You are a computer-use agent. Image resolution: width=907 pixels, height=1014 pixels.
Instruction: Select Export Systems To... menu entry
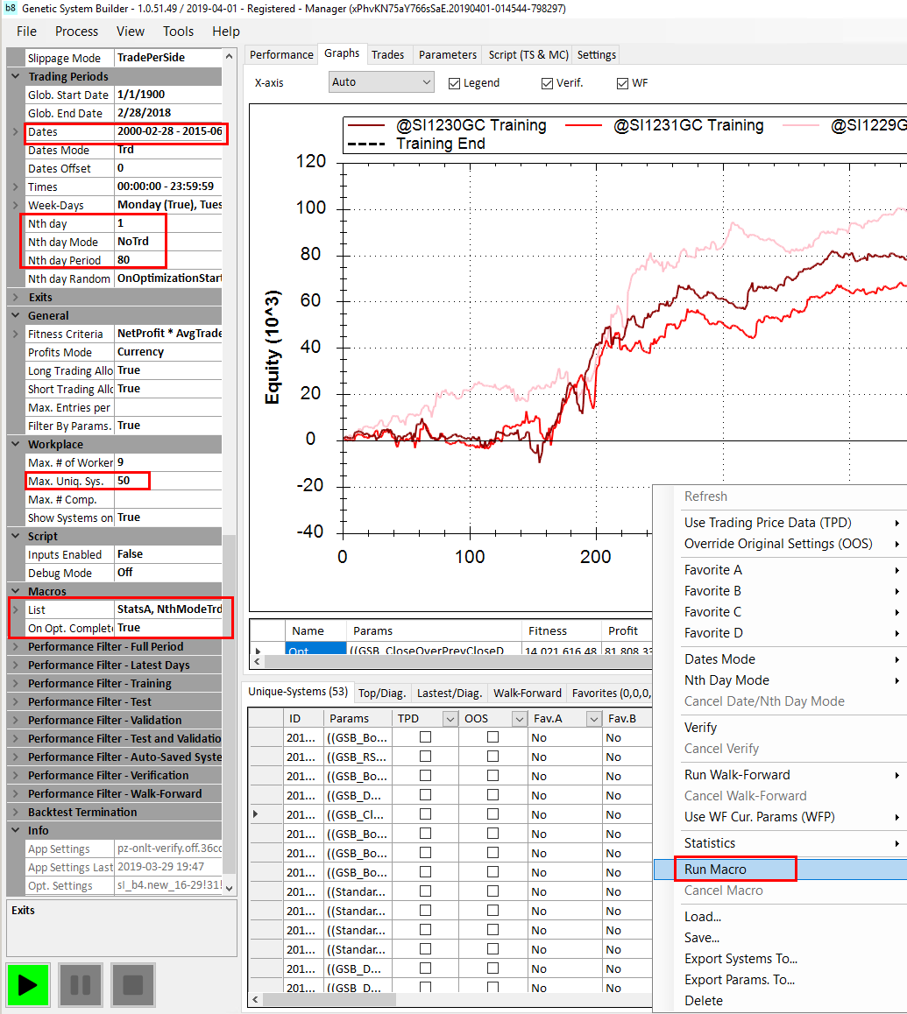pyautogui.click(x=740, y=959)
